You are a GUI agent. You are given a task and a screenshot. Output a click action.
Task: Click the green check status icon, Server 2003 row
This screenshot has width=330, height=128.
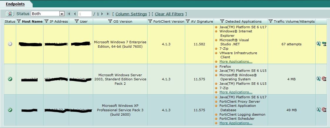pyautogui.click(x=10, y=79)
